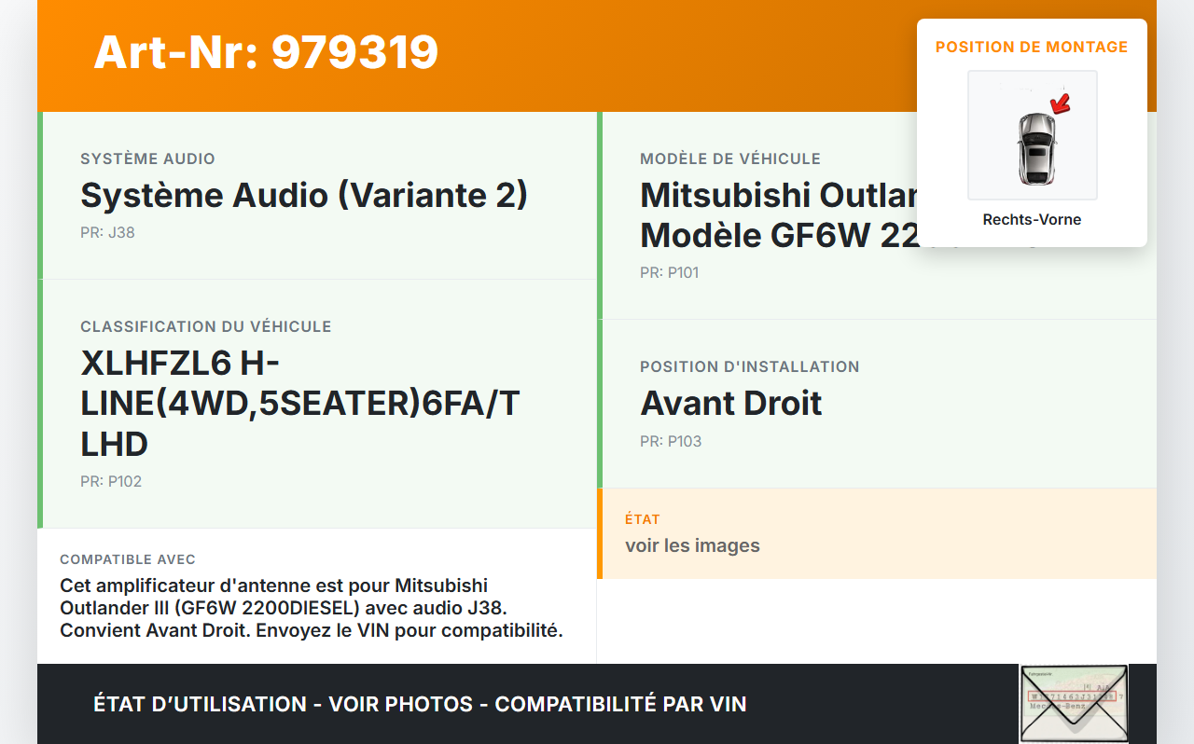The height and width of the screenshot is (744, 1194).
Task: Click the "POSITION DE MONTAGE" title
Action: pyautogui.click(x=1032, y=47)
